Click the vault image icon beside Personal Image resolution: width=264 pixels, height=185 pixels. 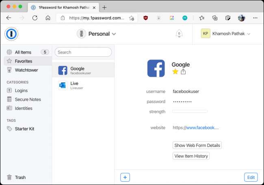tap(81, 34)
